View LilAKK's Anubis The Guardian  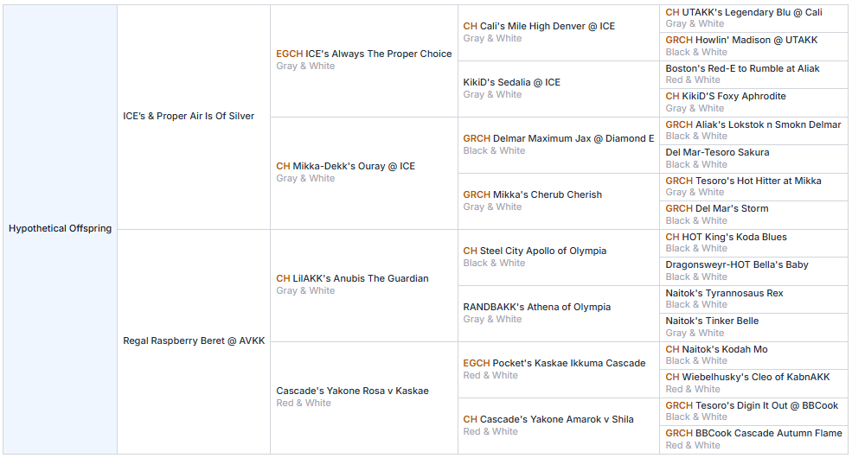(x=361, y=278)
